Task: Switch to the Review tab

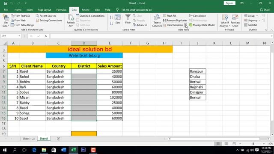Action: [86, 10]
